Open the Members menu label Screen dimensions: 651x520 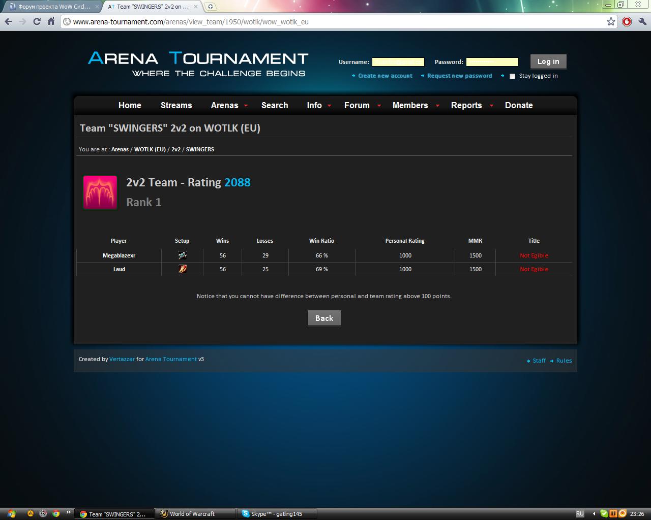[x=410, y=105]
